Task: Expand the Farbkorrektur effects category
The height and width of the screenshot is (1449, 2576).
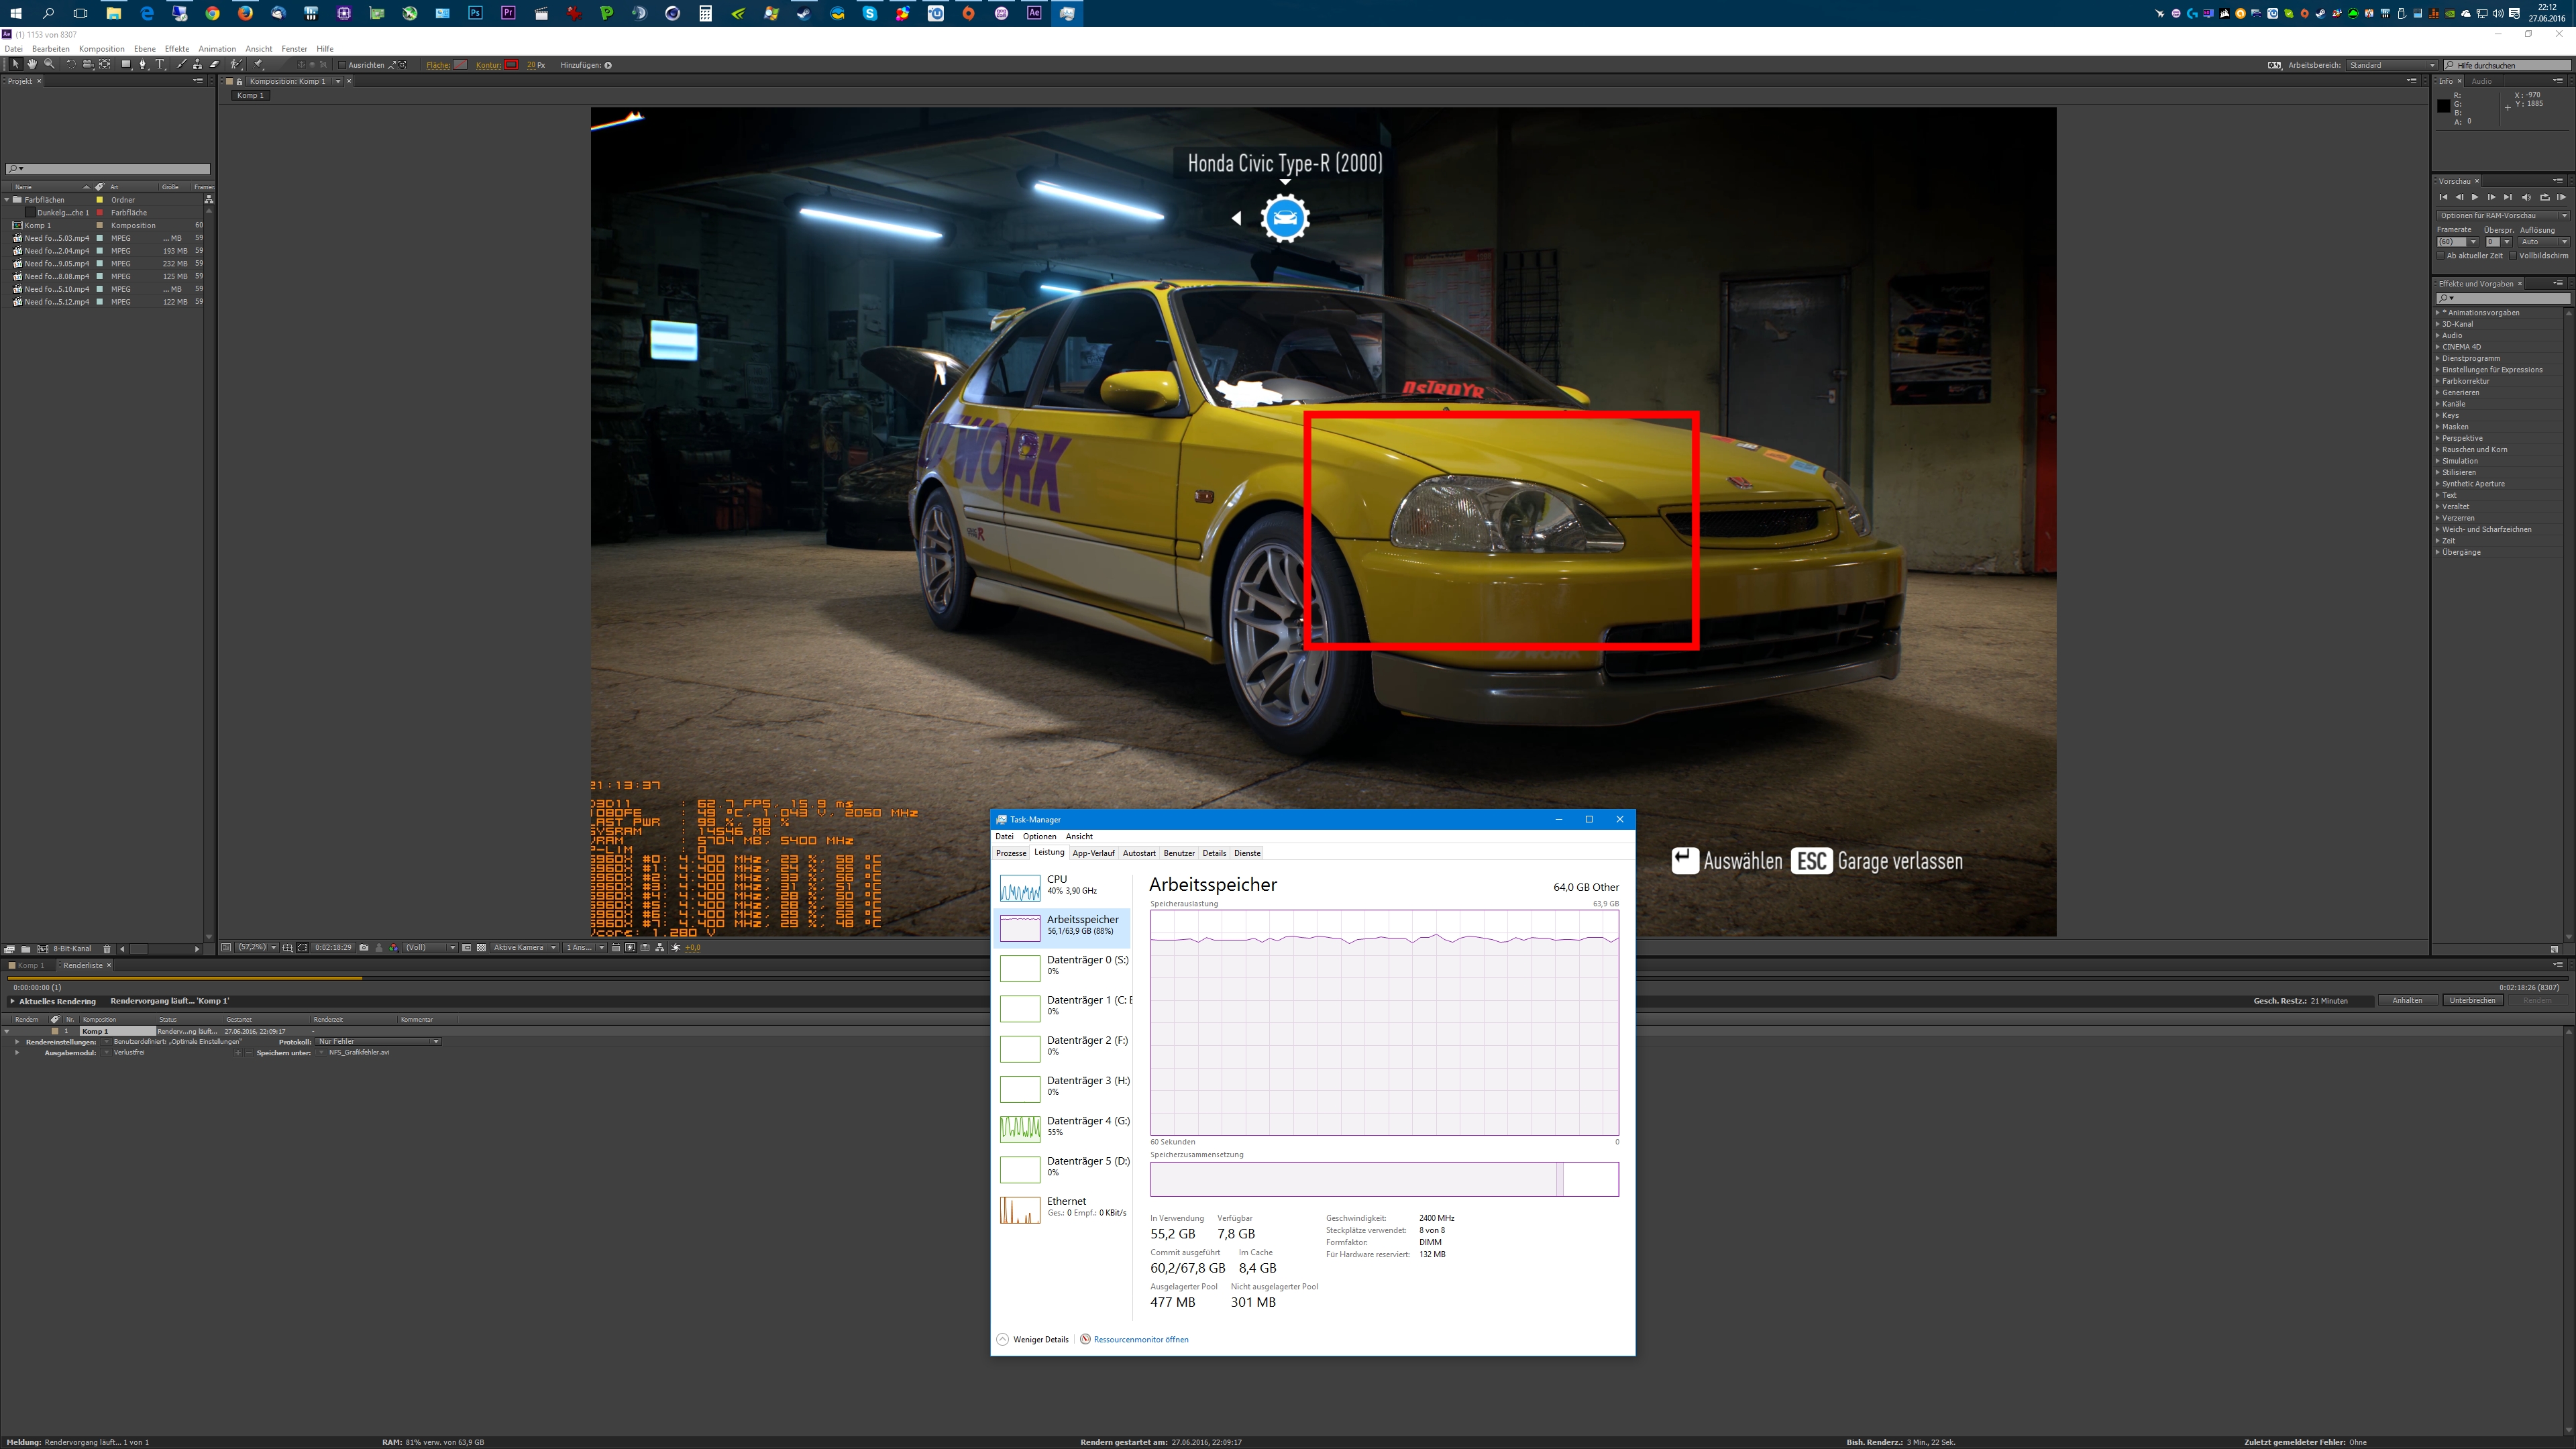Action: (x=2437, y=381)
